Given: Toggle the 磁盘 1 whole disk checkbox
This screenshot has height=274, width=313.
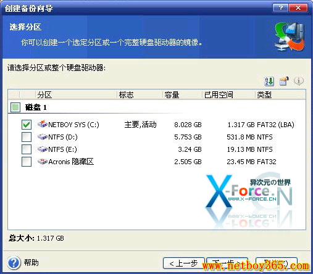Looking at the screenshot, I should pyautogui.click(x=15, y=107).
